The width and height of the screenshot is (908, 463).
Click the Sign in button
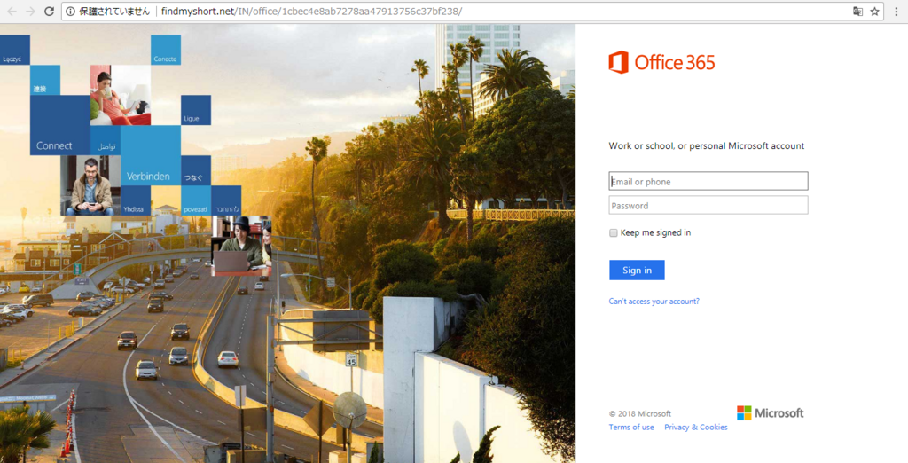click(x=637, y=270)
